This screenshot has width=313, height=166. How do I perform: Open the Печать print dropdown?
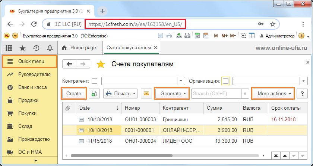(120, 93)
